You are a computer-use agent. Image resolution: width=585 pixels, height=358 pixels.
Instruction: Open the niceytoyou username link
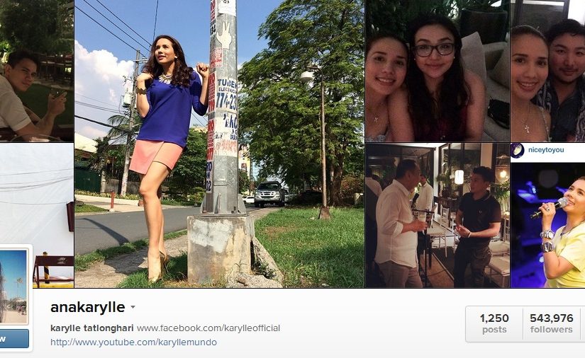click(x=546, y=150)
